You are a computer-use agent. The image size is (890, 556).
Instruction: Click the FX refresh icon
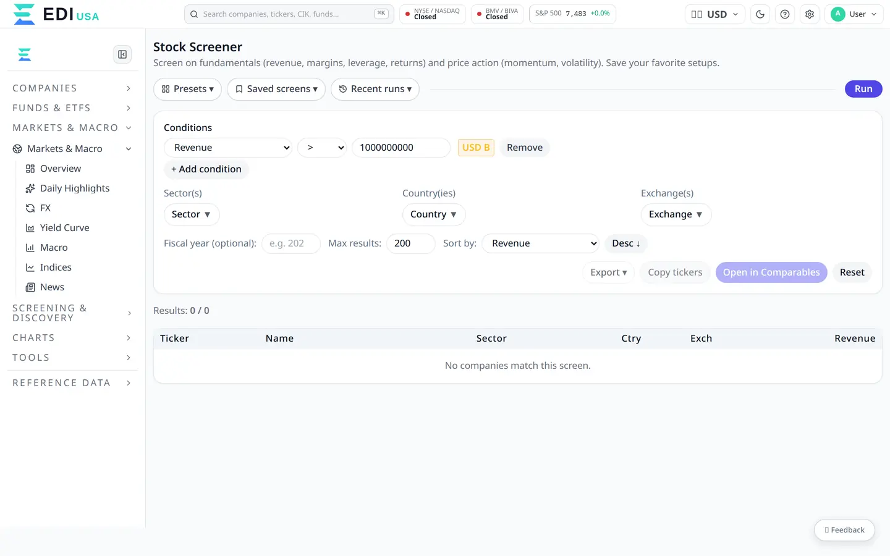coord(30,208)
